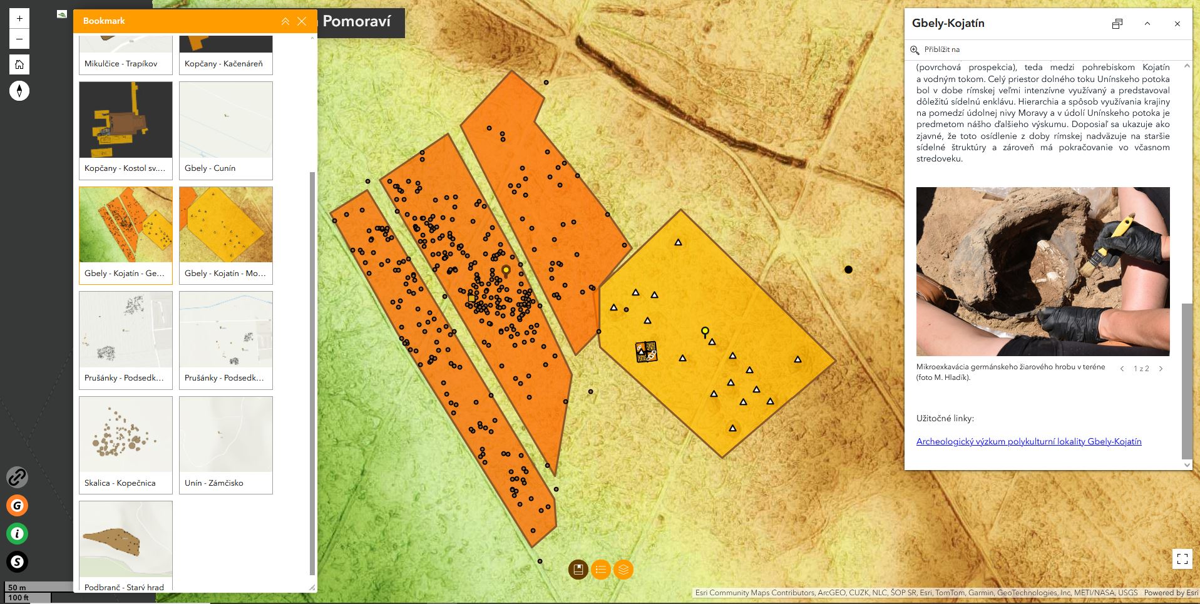Image resolution: width=1200 pixels, height=604 pixels.
Task: Click the orange G circle button
Action: (x=17, y=506)
